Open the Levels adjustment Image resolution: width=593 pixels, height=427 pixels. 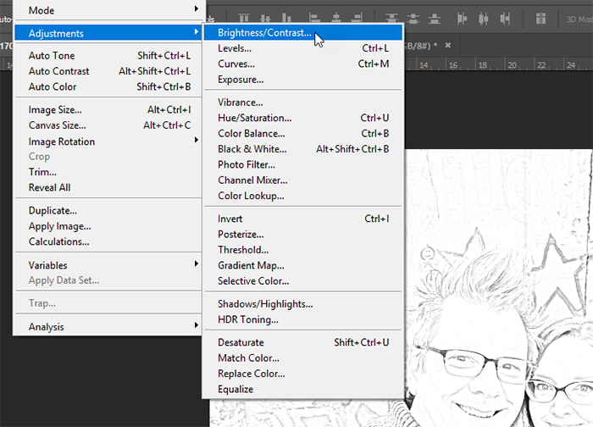click(235, 49)
